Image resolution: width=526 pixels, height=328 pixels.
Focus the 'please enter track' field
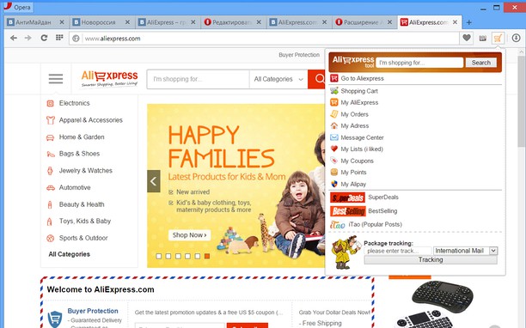pyautogui.click(x=398, y=251)
